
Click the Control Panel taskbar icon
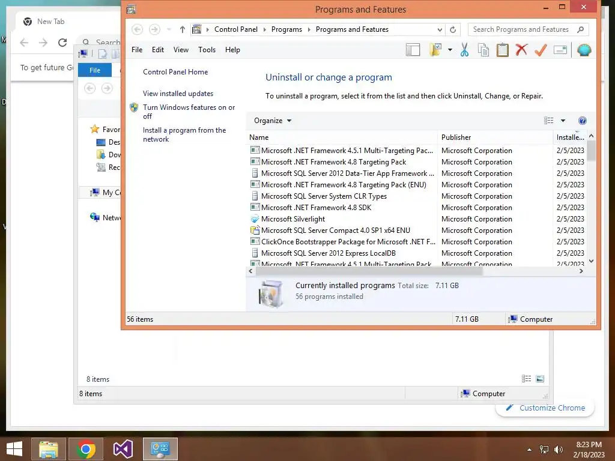pyautogui.click(x=160, y=449)
